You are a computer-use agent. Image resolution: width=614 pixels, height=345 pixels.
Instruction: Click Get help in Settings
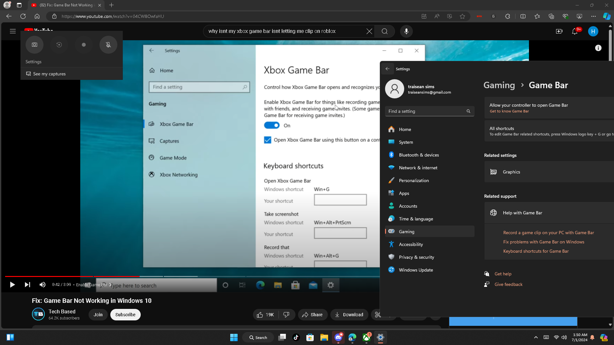[503, 274]
